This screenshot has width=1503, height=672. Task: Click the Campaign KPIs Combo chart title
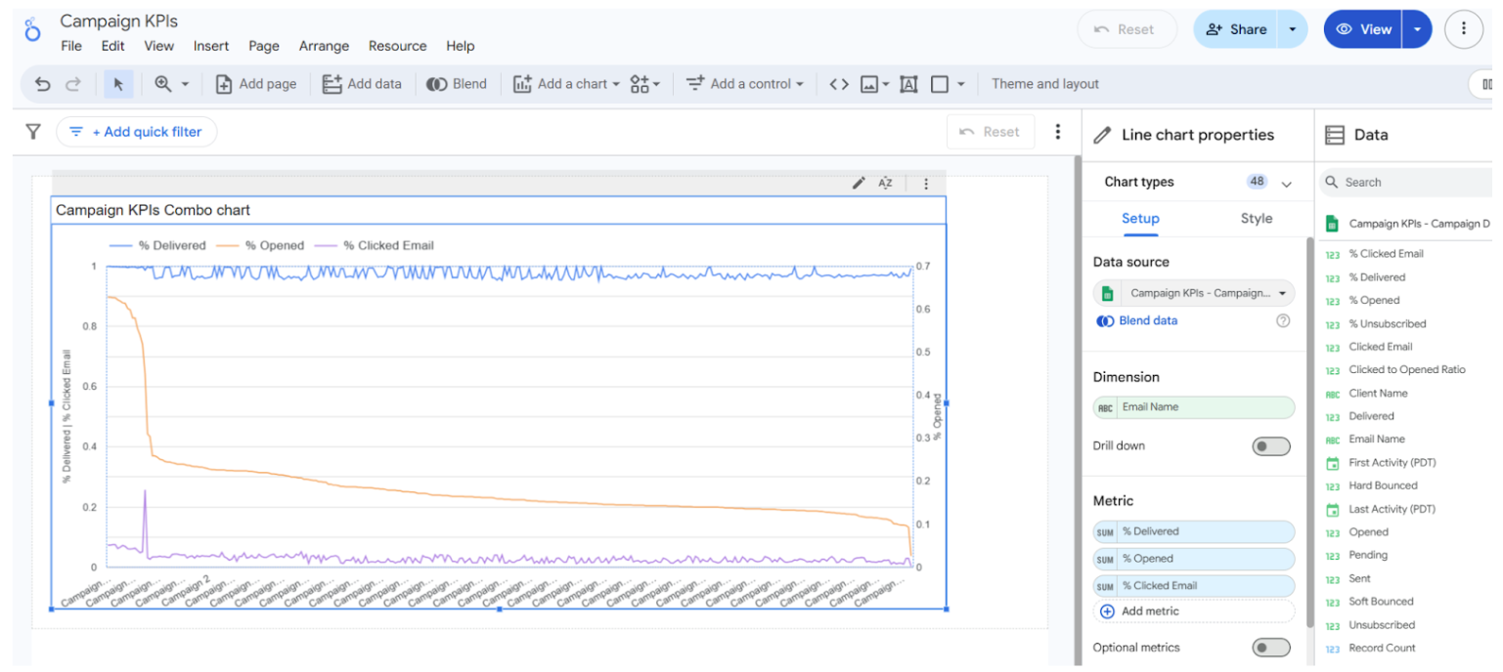click(x=153, y=210)
